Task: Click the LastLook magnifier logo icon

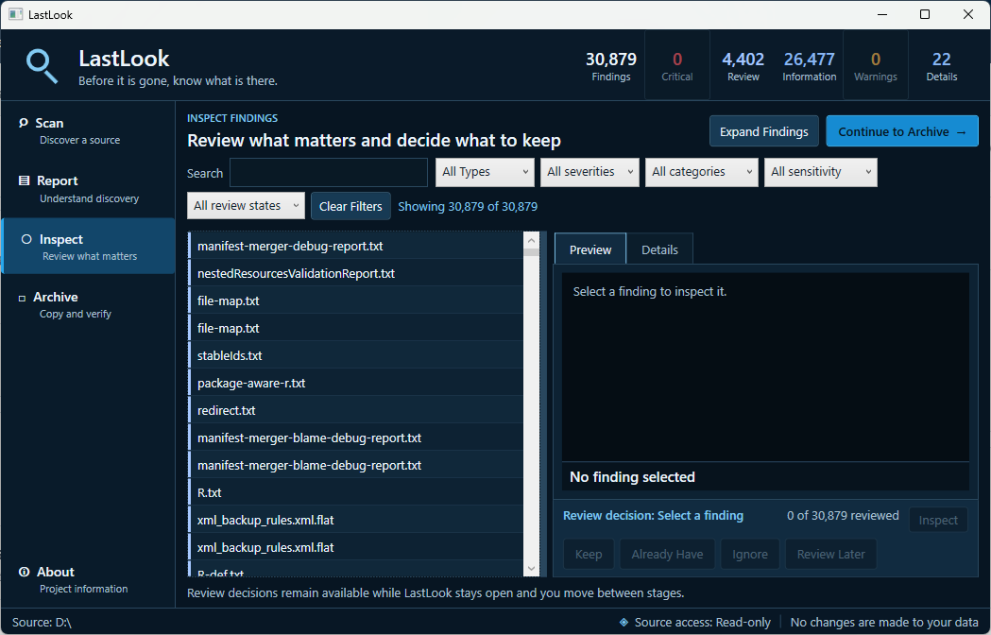Action: [x=42, y=66]
